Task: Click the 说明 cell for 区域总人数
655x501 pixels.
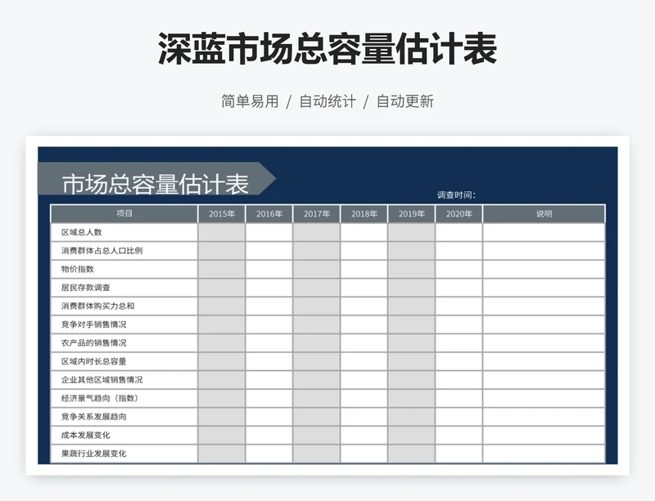Action: point(544,232)
